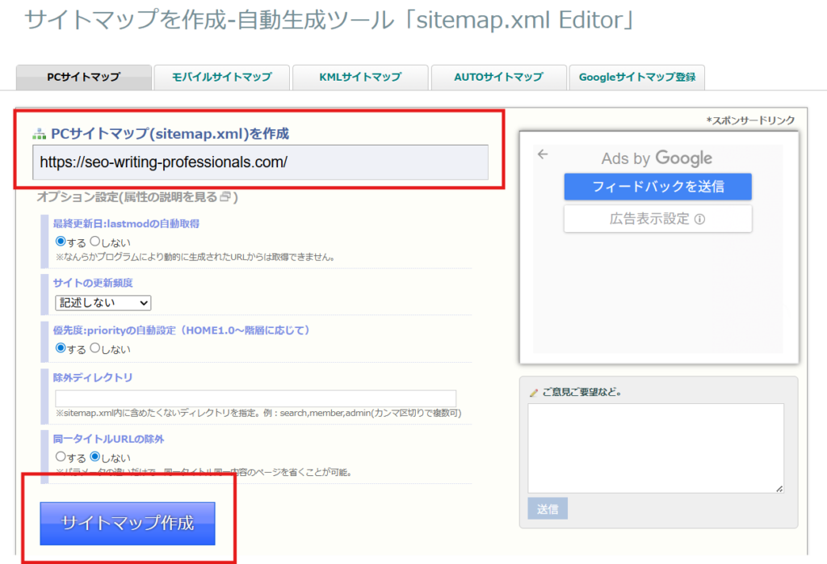Switch to the モバイルサイトマップ tab
This screenshot has height=564, width=827.
pyautogui.click(x=222, y=78)
